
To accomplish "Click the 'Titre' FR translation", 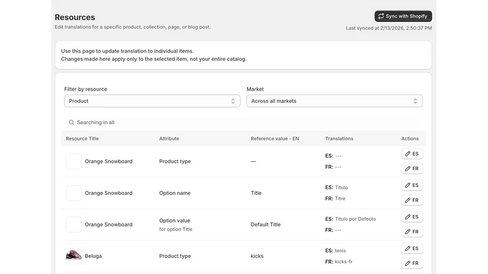I will click(x=340, y=198).
